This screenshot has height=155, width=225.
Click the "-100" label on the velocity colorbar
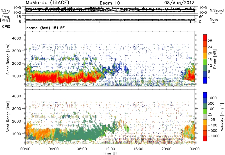(213, 125)
